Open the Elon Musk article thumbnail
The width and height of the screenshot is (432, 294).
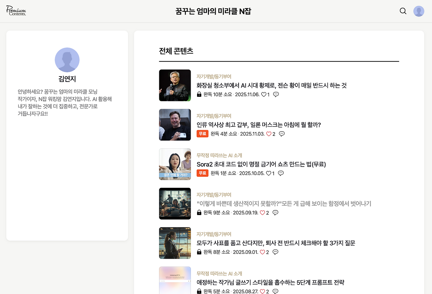pyautogui.click(x=175, y=125)
